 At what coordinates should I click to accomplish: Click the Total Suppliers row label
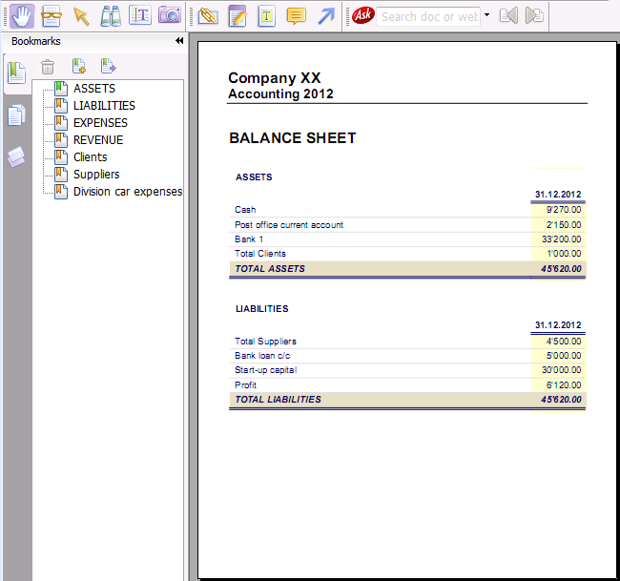265,342
